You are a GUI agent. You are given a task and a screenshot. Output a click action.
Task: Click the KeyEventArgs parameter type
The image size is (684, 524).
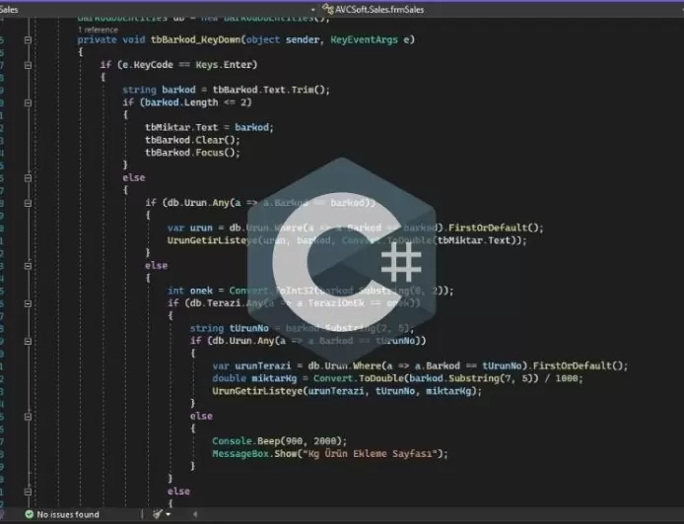coord(364,39)
